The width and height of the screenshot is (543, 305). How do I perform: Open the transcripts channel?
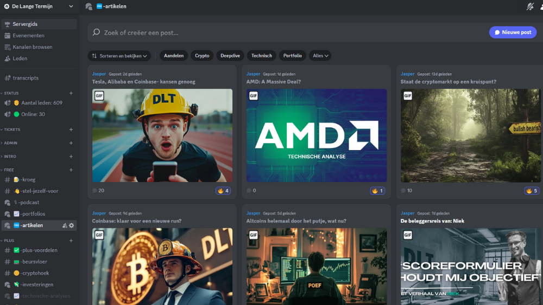tap(39, 78)
